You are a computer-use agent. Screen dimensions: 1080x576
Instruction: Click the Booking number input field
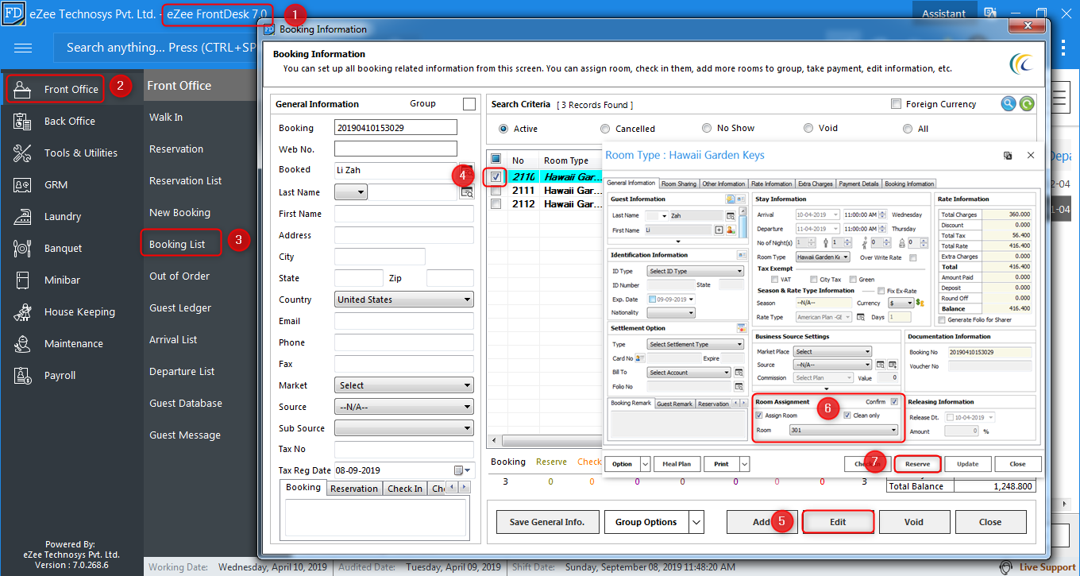pyautogui.click(x=395, y=128)
